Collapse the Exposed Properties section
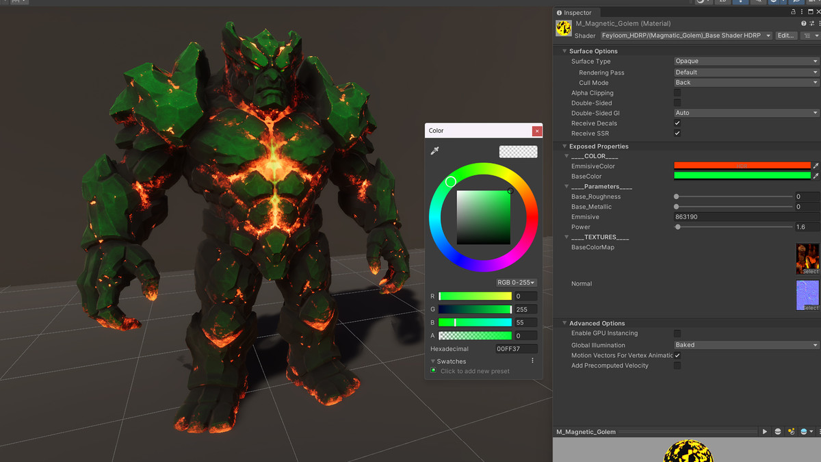This screenshot has width=821, height=462. click(564, 146)
